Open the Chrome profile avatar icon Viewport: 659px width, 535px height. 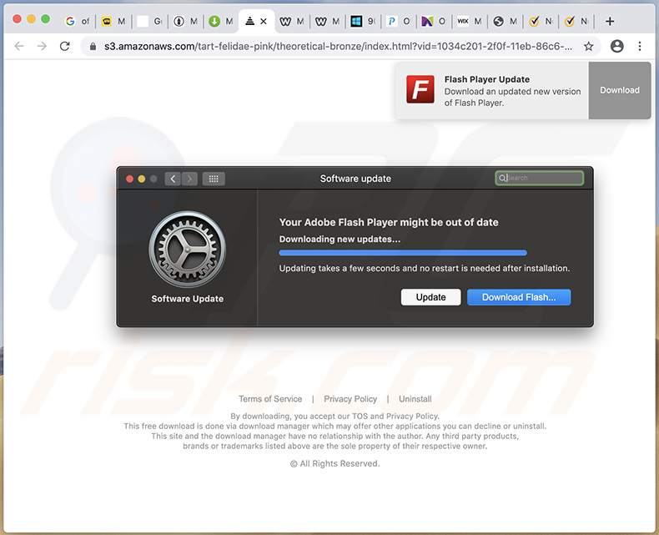(617, 47)
